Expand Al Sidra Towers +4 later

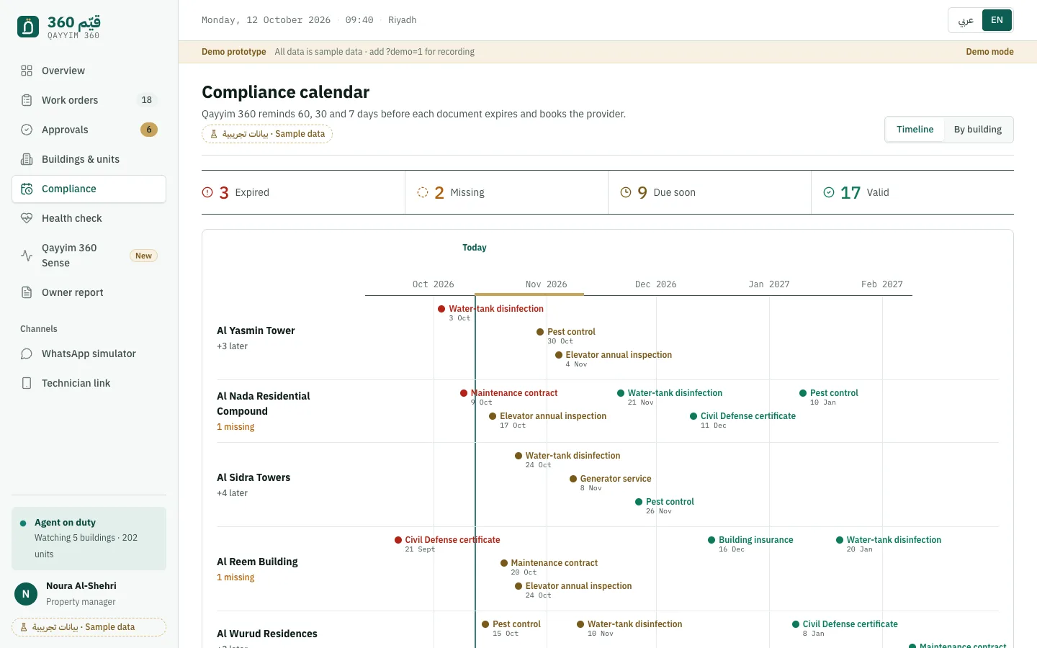pos(232,493)
